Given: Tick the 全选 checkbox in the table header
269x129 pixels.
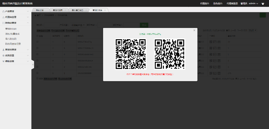Looking at the screenshot, I should coord(37,36).
